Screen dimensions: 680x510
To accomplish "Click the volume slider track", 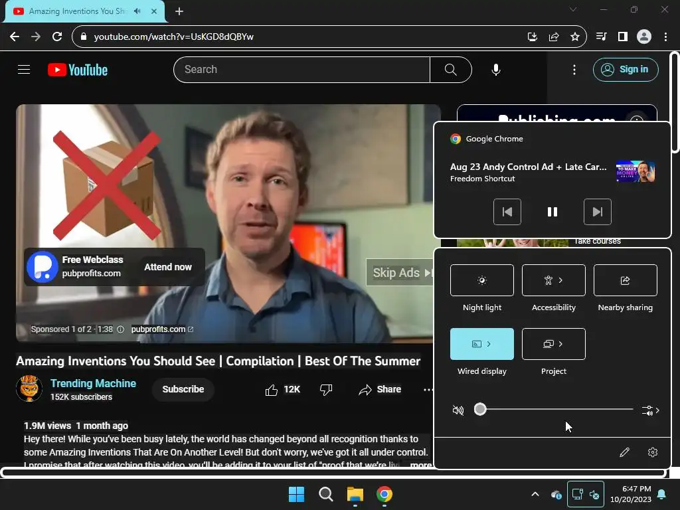I will (554, 409).
